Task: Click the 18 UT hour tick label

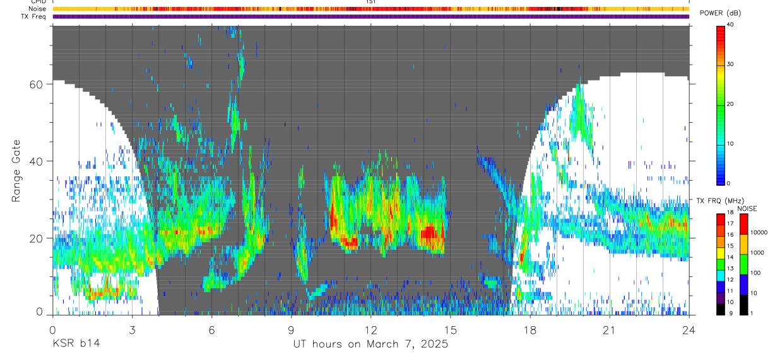Action: 530,330
